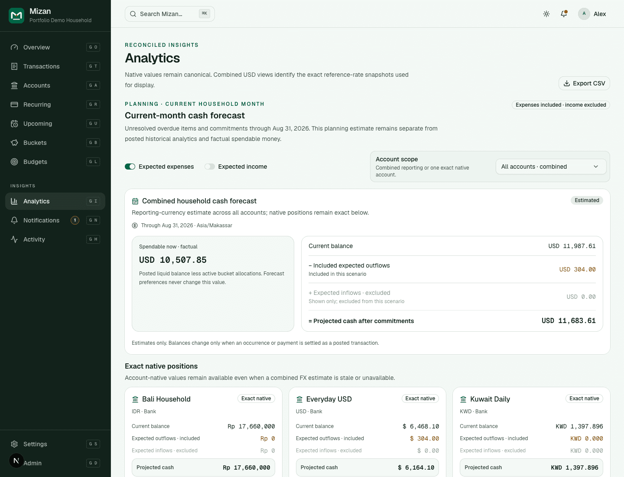Click the $ 6,164.10 projected cash
Image resolution: width=624 pixels, height=477 pixels.
(x=416, y=467)
